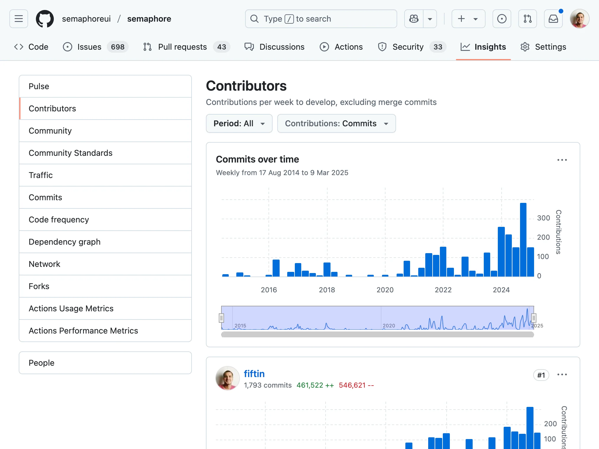View your pull requests icon in header

(x=527, y=19)
